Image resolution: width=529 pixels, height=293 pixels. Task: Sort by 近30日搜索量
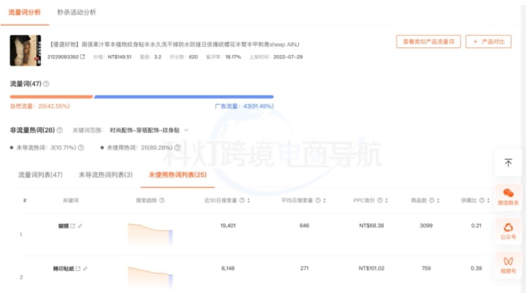point(249,200)
